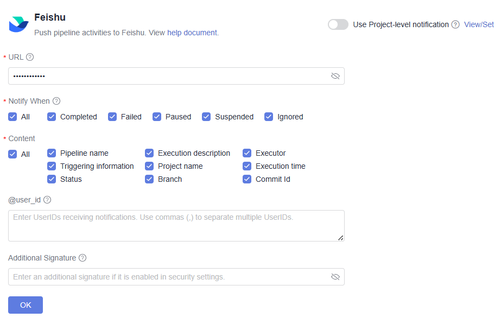Open the help document link
The image size is (501, 324).
pyautogui.click(x=192, y=33)
